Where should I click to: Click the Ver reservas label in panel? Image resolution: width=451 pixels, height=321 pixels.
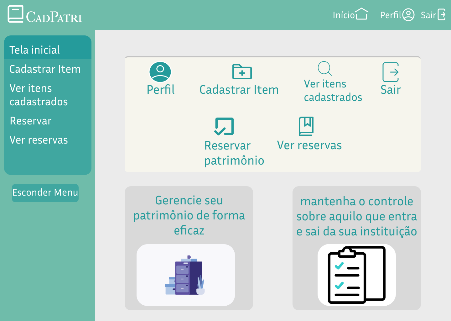(309, 145)
